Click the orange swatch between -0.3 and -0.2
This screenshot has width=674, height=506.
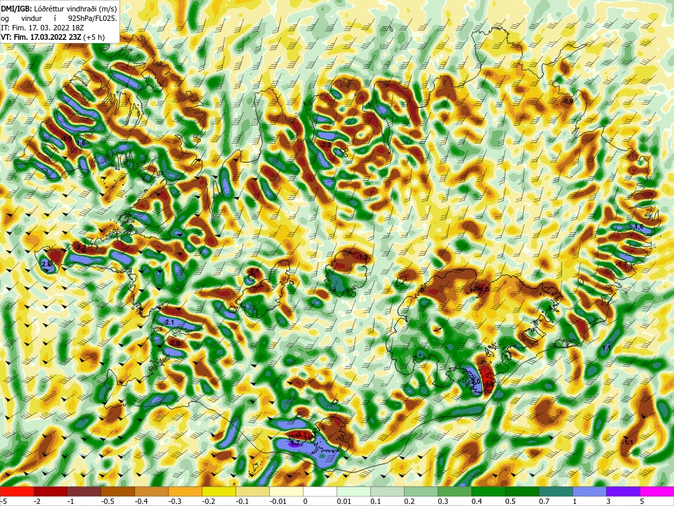[185, 491]
